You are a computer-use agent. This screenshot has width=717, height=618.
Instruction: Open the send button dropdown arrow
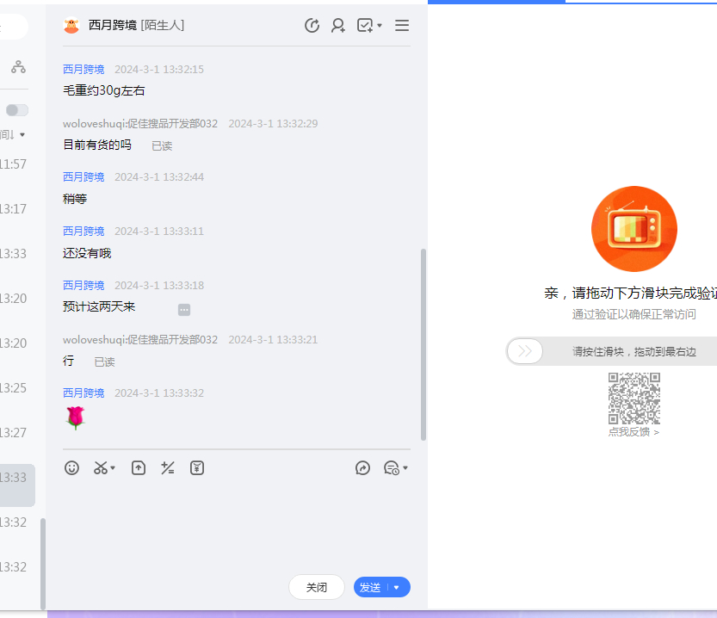tap(397, 588)
